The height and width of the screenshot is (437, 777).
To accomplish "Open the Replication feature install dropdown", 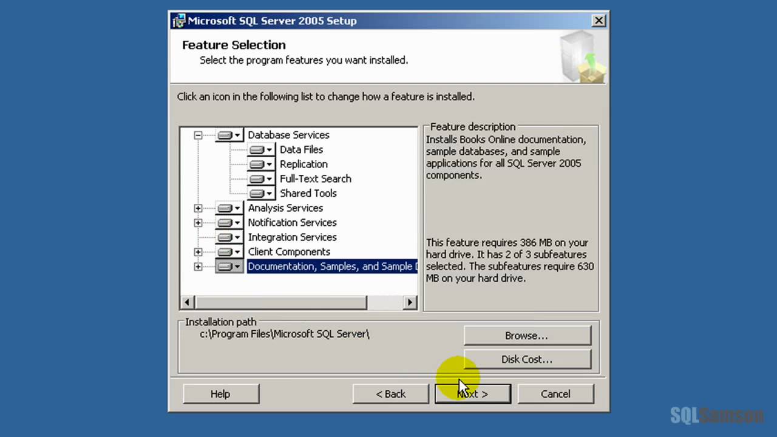I will pyautogui.click(x=262, y=164).
